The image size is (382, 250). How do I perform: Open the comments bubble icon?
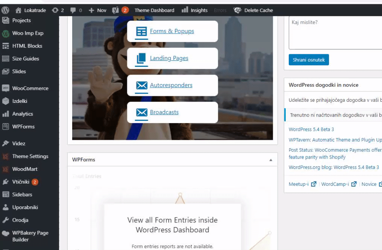tap(73, 10)
